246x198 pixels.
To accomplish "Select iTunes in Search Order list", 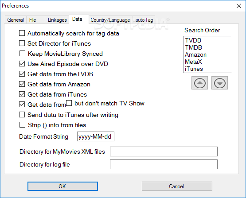I will pyautogui.click(x=194, y=69).
